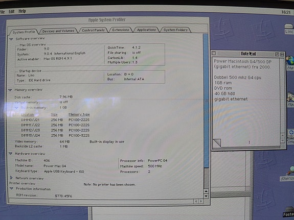Collapse the Built-in memory list
Viewport: 294px width, 220px height.
[16, 108]
